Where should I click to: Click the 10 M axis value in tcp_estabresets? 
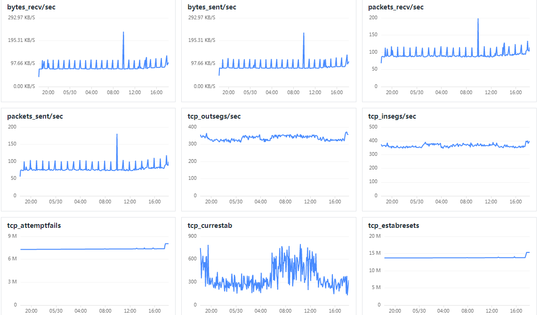[375, 271]
